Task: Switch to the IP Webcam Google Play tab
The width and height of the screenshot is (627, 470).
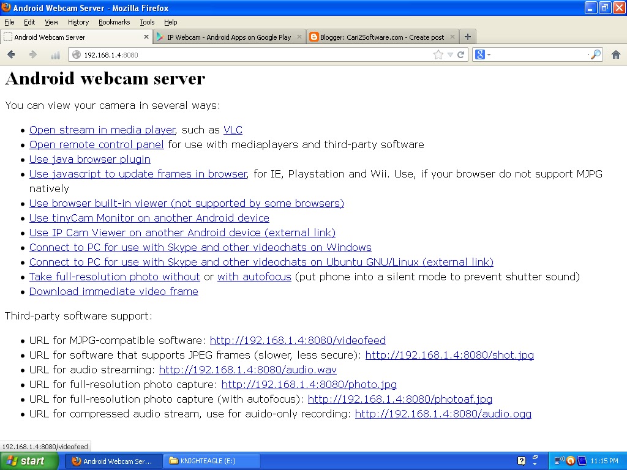Action: (230, 37)
